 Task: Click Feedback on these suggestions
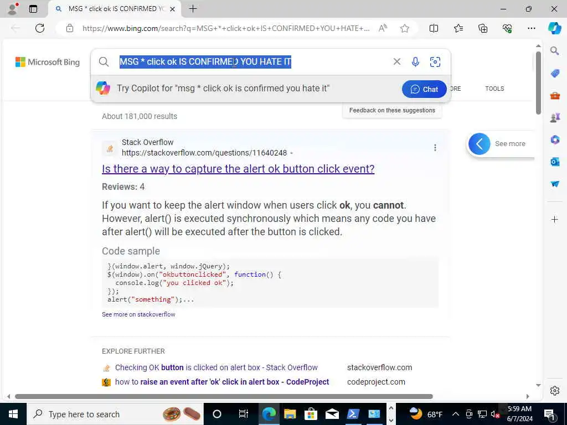click(x=392, y=110)
